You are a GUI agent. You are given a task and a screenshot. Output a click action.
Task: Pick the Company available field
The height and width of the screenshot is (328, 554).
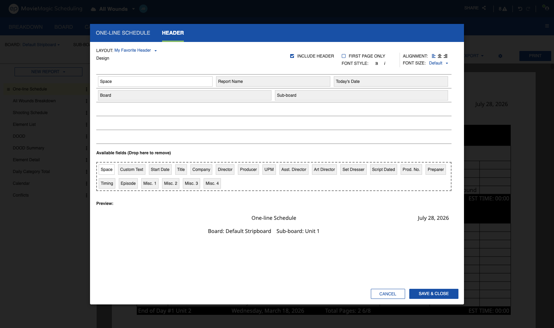pyautogui.click(x=202, y=170)
